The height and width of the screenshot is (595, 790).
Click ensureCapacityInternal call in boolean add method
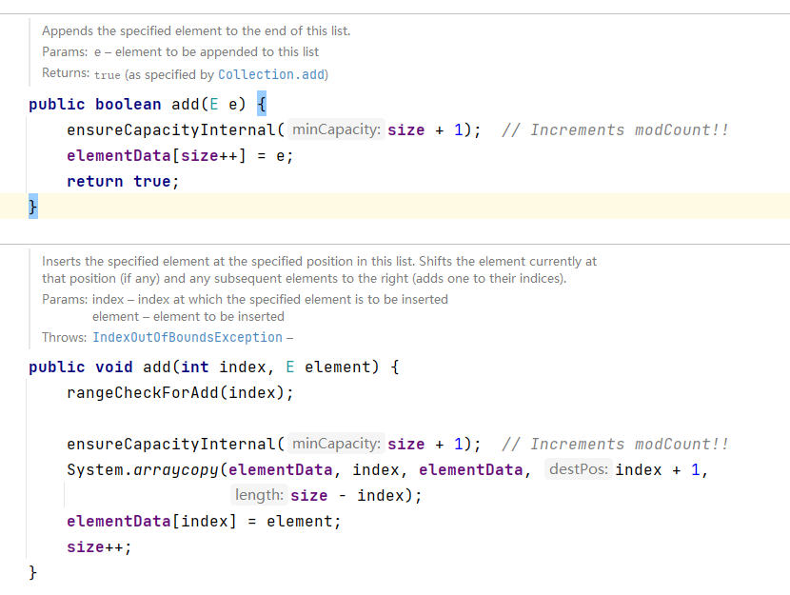click(176, 129)
